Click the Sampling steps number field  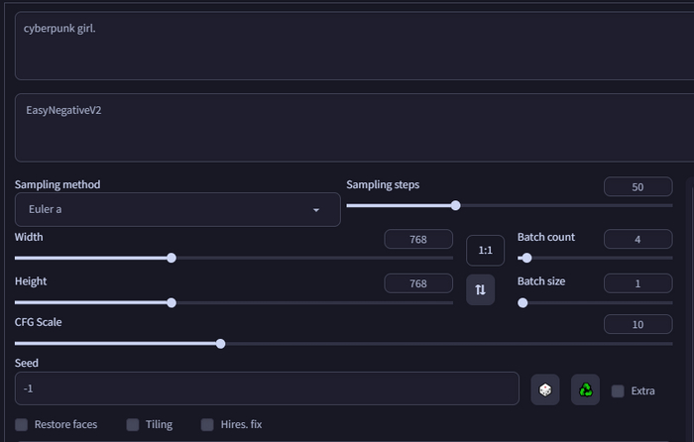pyautogui.click(x=637, y=187)
